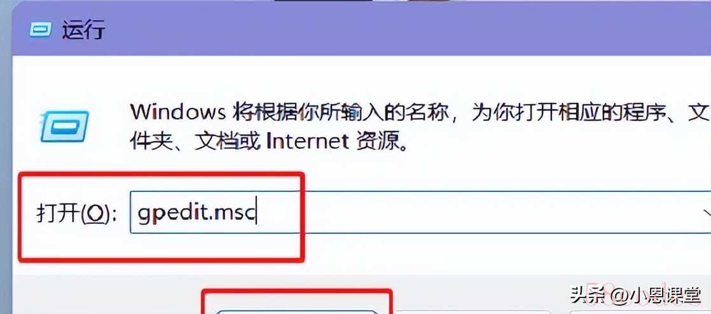The height and width of the screenshot is (314, 711).
Task: Click the 头条@小恩课堂 watermark text
Action: coord(635,296)
